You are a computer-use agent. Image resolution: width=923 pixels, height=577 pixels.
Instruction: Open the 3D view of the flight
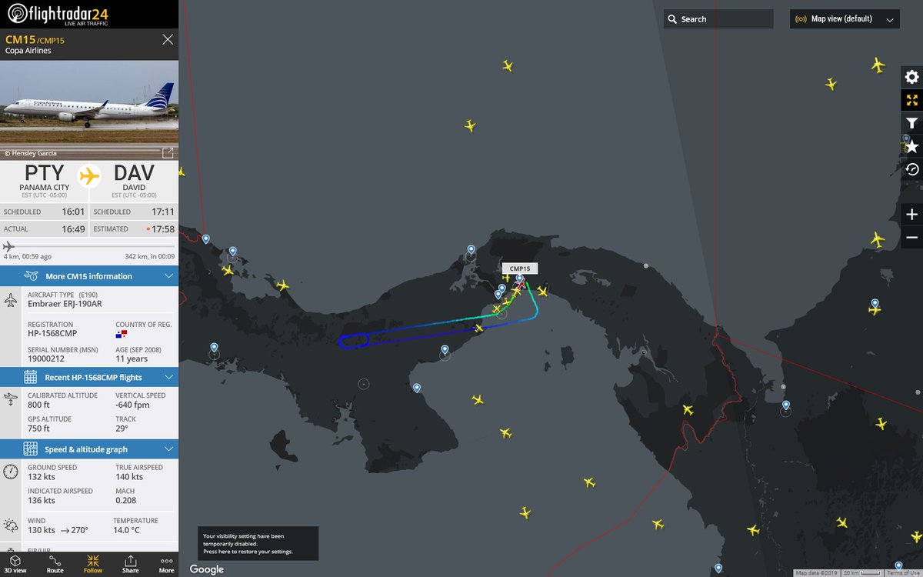[16, 564]
